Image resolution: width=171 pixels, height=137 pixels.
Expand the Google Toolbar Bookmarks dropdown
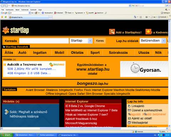(52, 13)
